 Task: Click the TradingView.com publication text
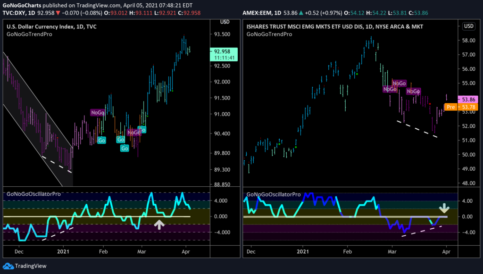coord(99,5)
